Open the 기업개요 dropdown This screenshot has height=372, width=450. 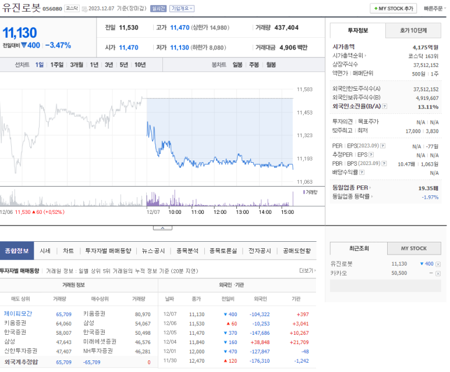pos(182,9)
